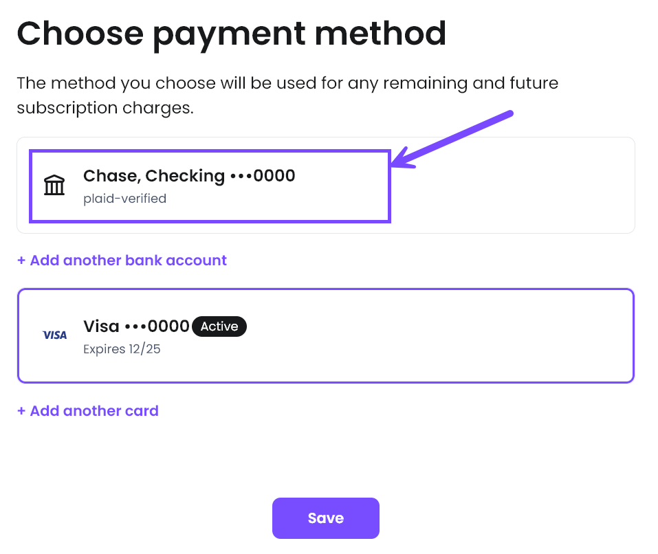Click the Chase, Checking account name text
The width and height of the screenshot is (658, 554).
click(x=154, y=176)
